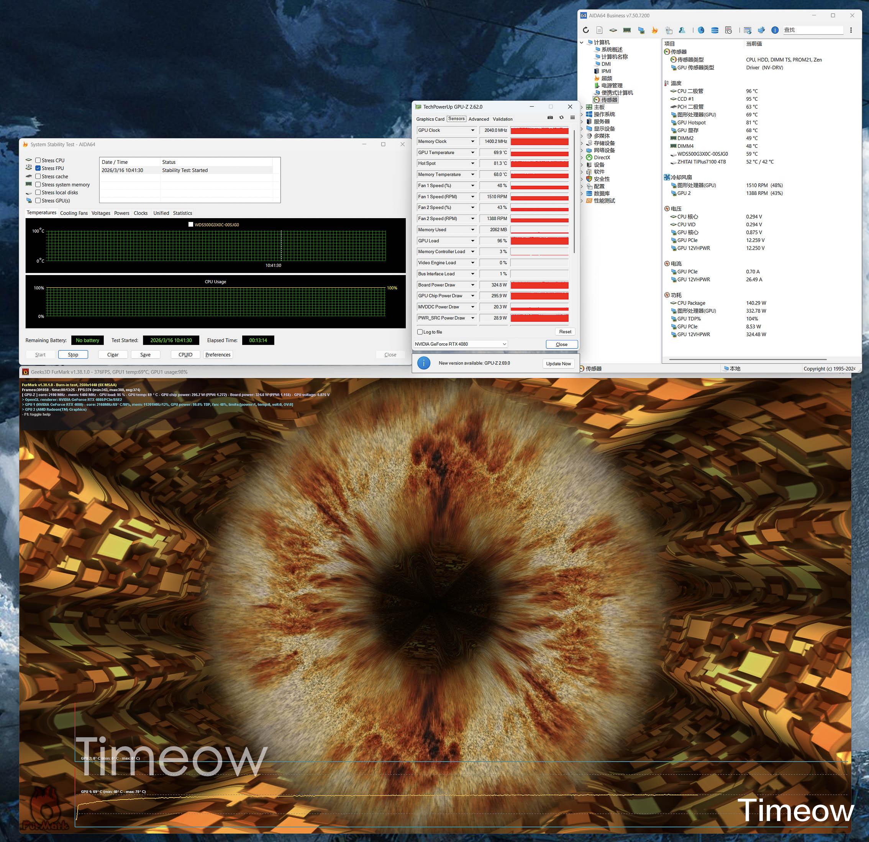The image size is (869, 842).
Task: Take a GPU-Z screenshot with the camera icon
Action: tap(550, 118)
